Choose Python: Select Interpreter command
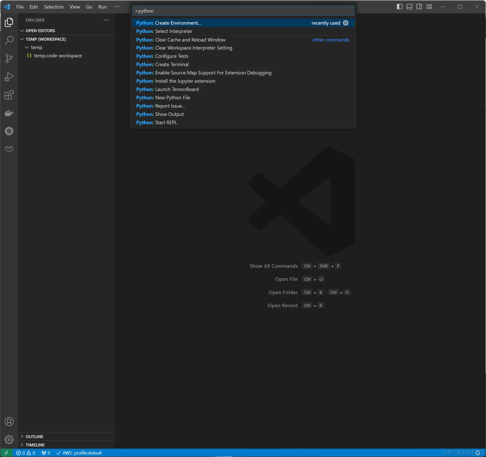486x457 pixels. click(164, 31)
